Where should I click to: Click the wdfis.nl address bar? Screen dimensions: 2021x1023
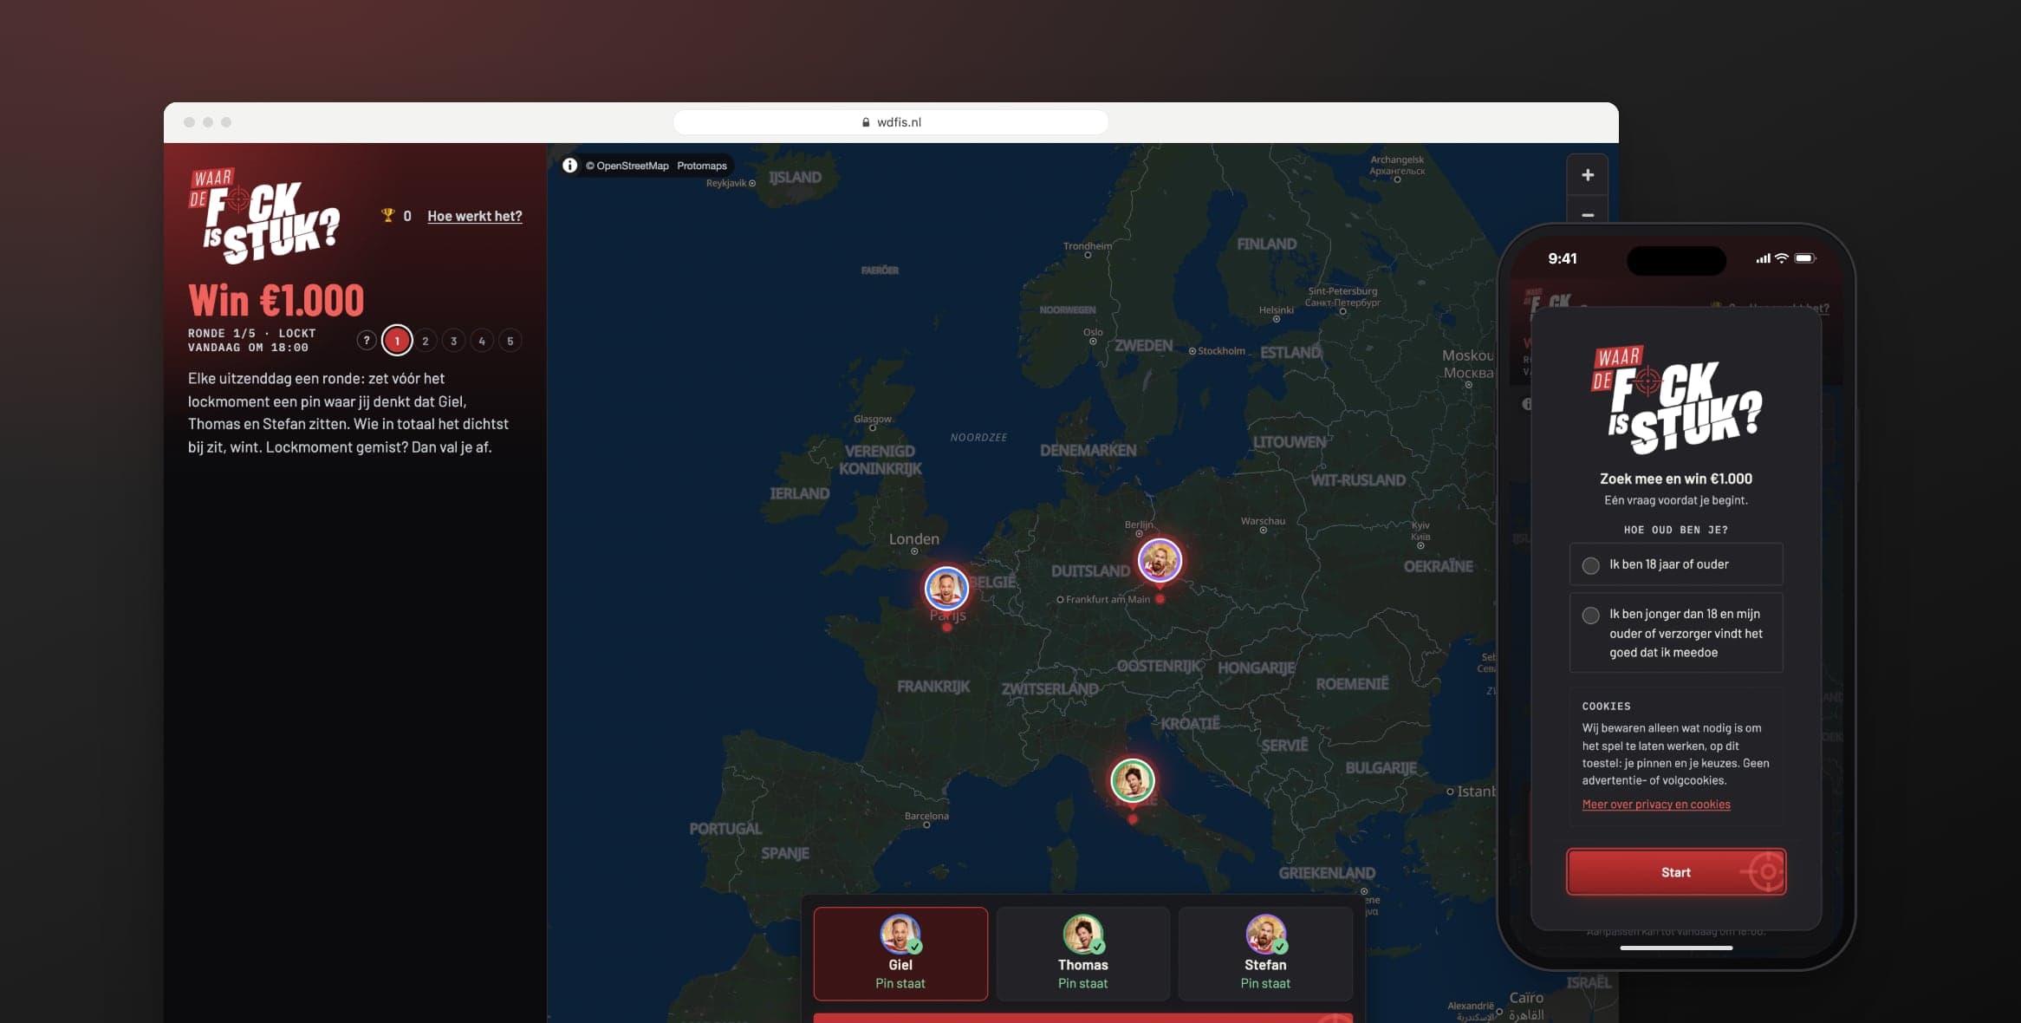pos(891,122)
